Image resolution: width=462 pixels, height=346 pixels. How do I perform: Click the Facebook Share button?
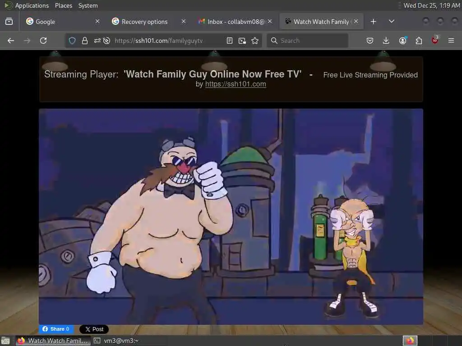(56, 329)
